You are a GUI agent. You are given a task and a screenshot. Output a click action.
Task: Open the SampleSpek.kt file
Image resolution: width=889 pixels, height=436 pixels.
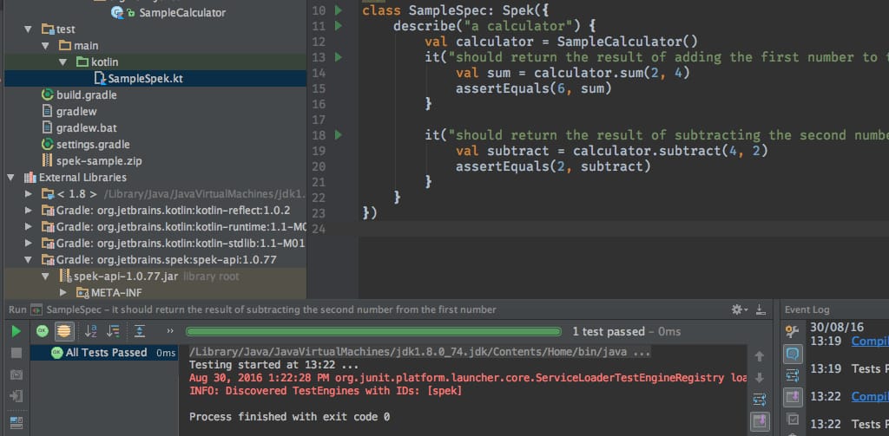[x=144, y=79]
